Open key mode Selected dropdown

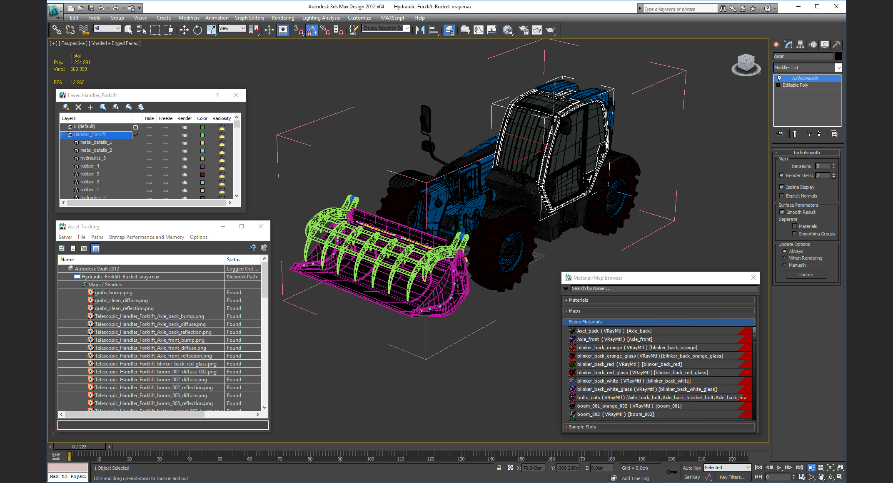pyautogui.click(x=727, y=468)
